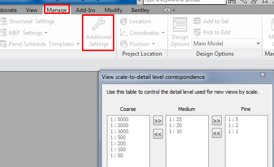The height and width of the screenshot is (167, 274).
Task: Open the Add-Ins ribbon tab
Action: click(86, 10)
